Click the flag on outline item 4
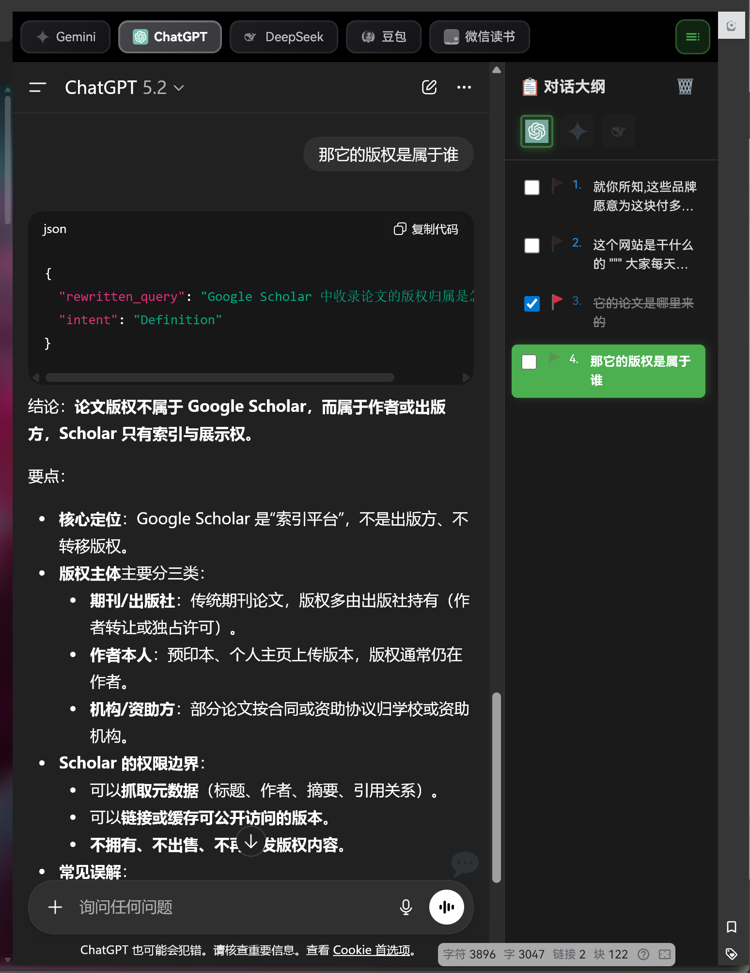 pyautogui.click(x=554, y=360)
